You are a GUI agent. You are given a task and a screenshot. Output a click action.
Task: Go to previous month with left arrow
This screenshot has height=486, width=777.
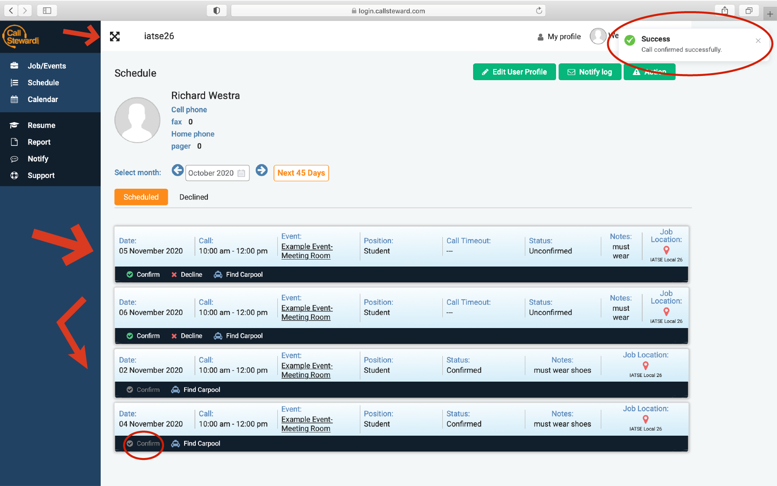tap(177, 171)
